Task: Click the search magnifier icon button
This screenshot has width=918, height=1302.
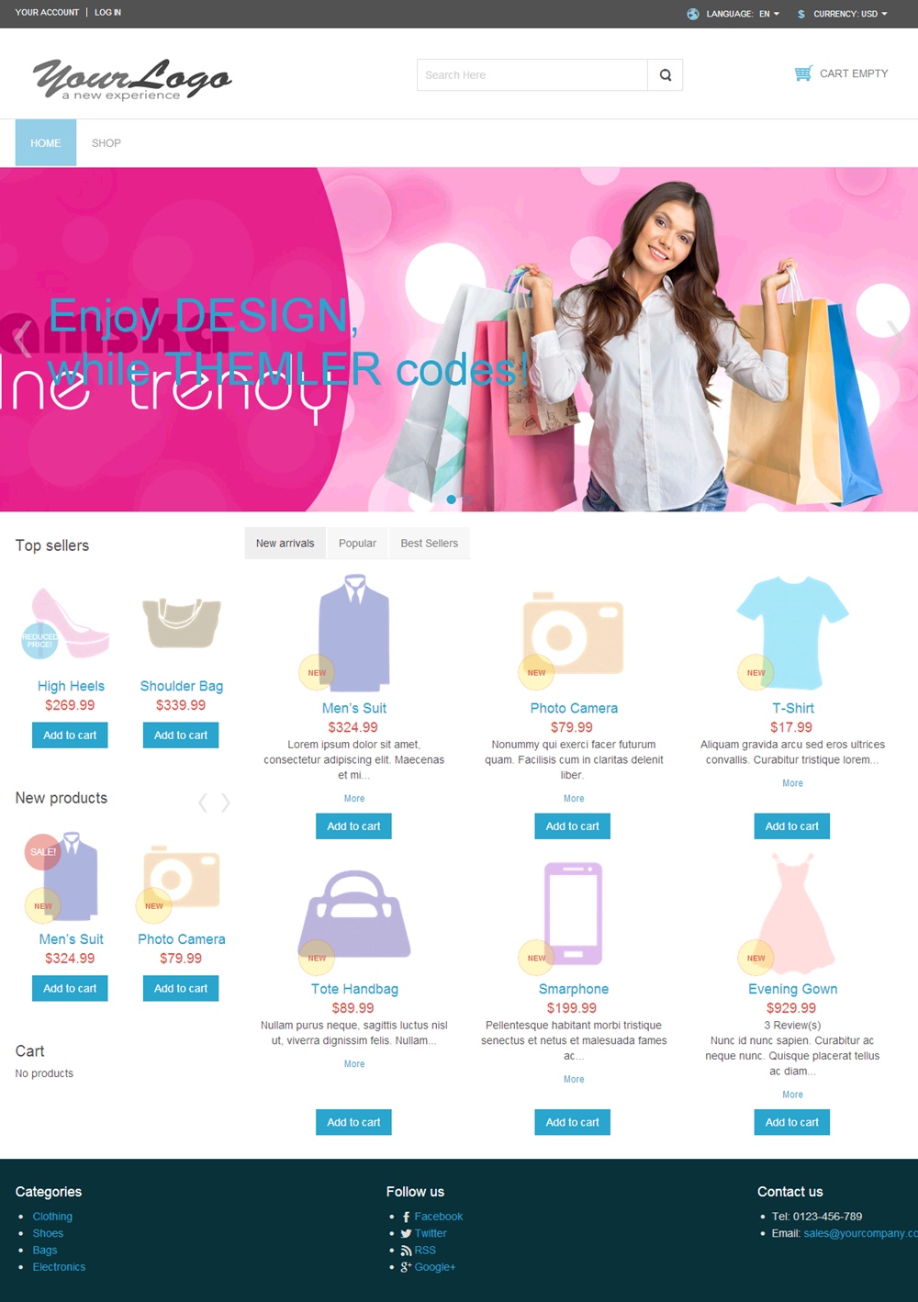Action: [x=665, y=75]
